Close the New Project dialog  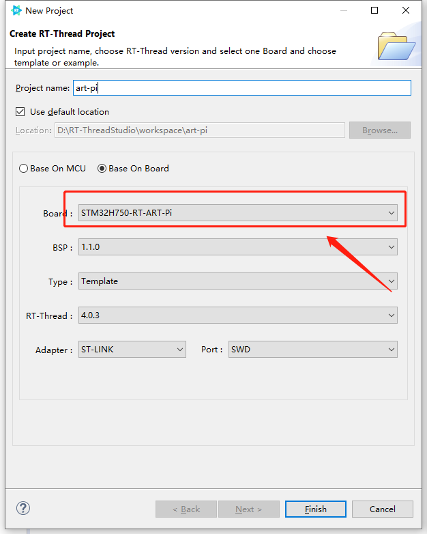pyautogui.click(x=406, y=10)
